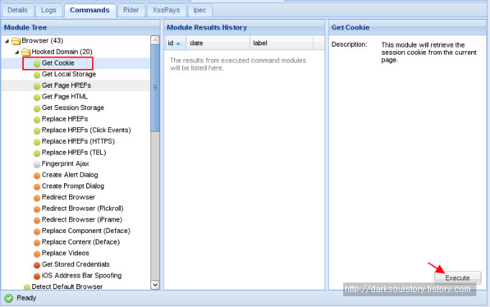Open Create Alert Dialog module
Image resolution: width=490 pixels, height=307 pixels.
click(x=70, y=175)
